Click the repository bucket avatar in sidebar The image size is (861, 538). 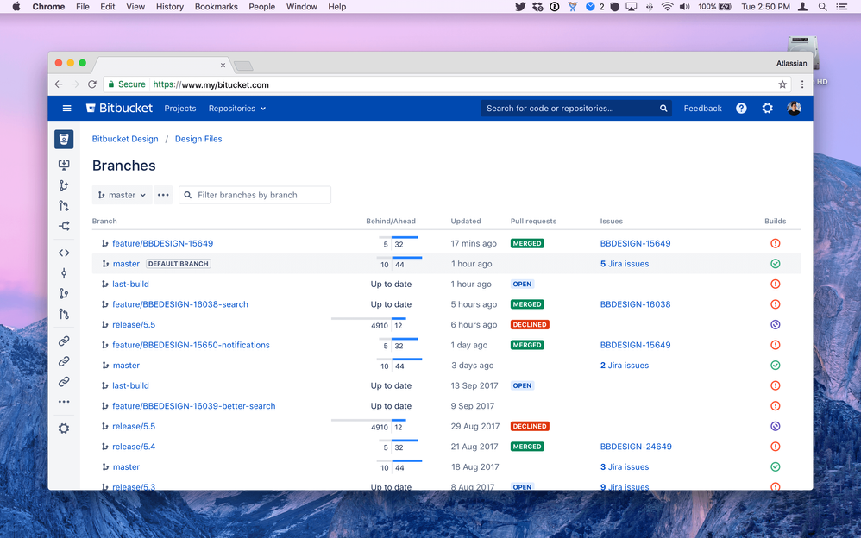[x=64, y=140]
